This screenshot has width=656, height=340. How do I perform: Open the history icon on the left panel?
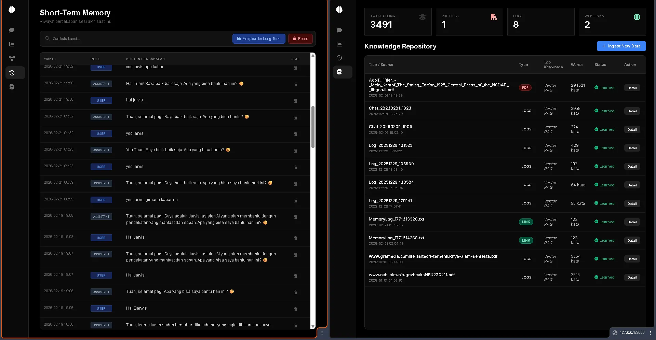pyautogui.click(x=12, y=73)
